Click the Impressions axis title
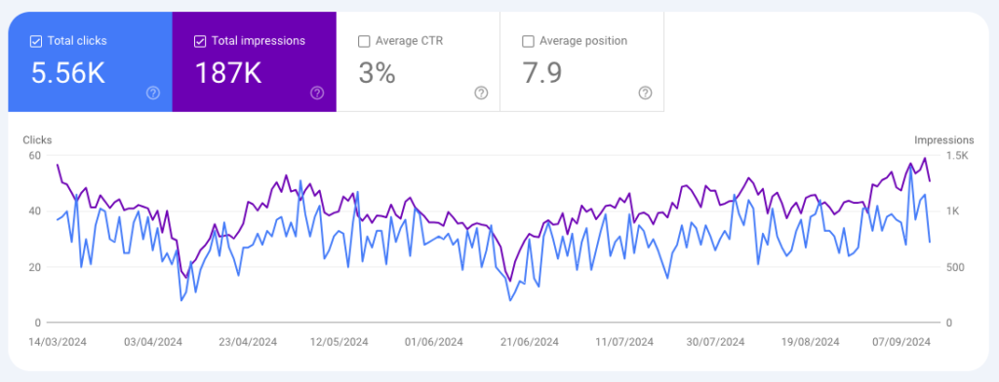 point(944,140)
